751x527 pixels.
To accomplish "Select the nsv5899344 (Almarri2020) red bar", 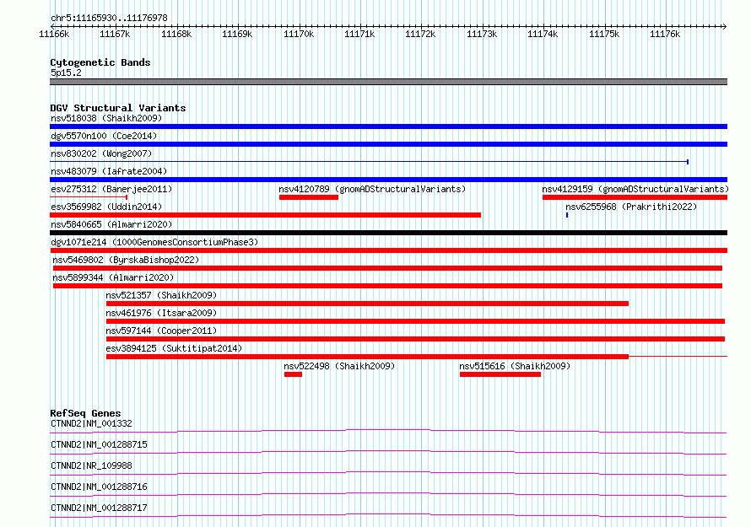I will point(387,286).
